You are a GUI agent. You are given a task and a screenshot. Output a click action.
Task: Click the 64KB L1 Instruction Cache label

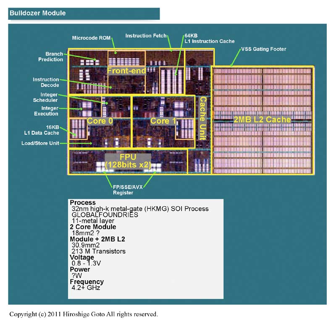(x=209, y=38)
